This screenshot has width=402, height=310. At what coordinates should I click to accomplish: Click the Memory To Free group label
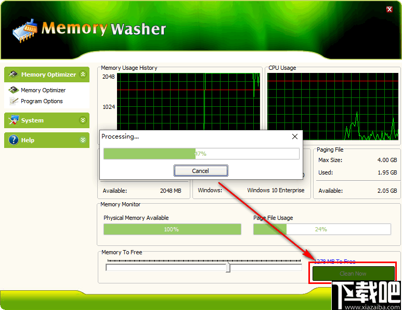click(122, 252)
